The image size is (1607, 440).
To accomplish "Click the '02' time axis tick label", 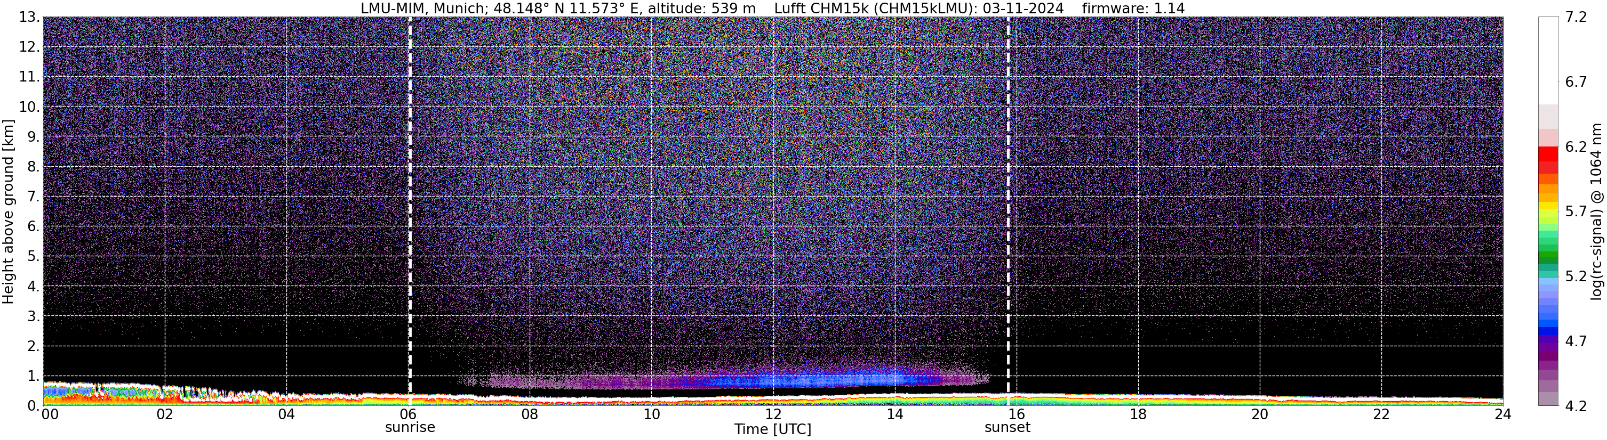I will [x=165, y=414].
